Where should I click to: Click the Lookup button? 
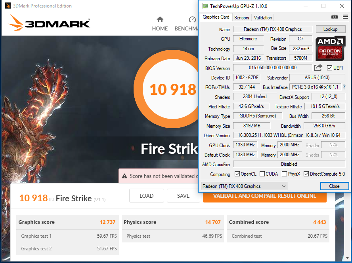click(330, 29)
